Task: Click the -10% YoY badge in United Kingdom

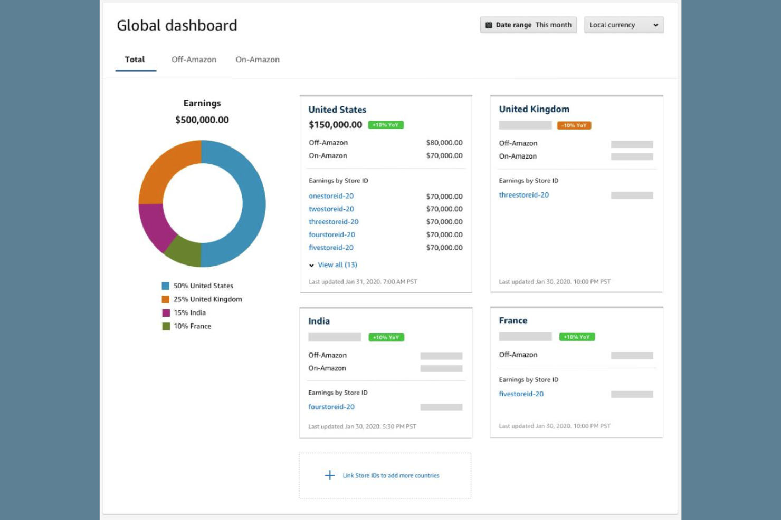Action: tap(574, 125)
